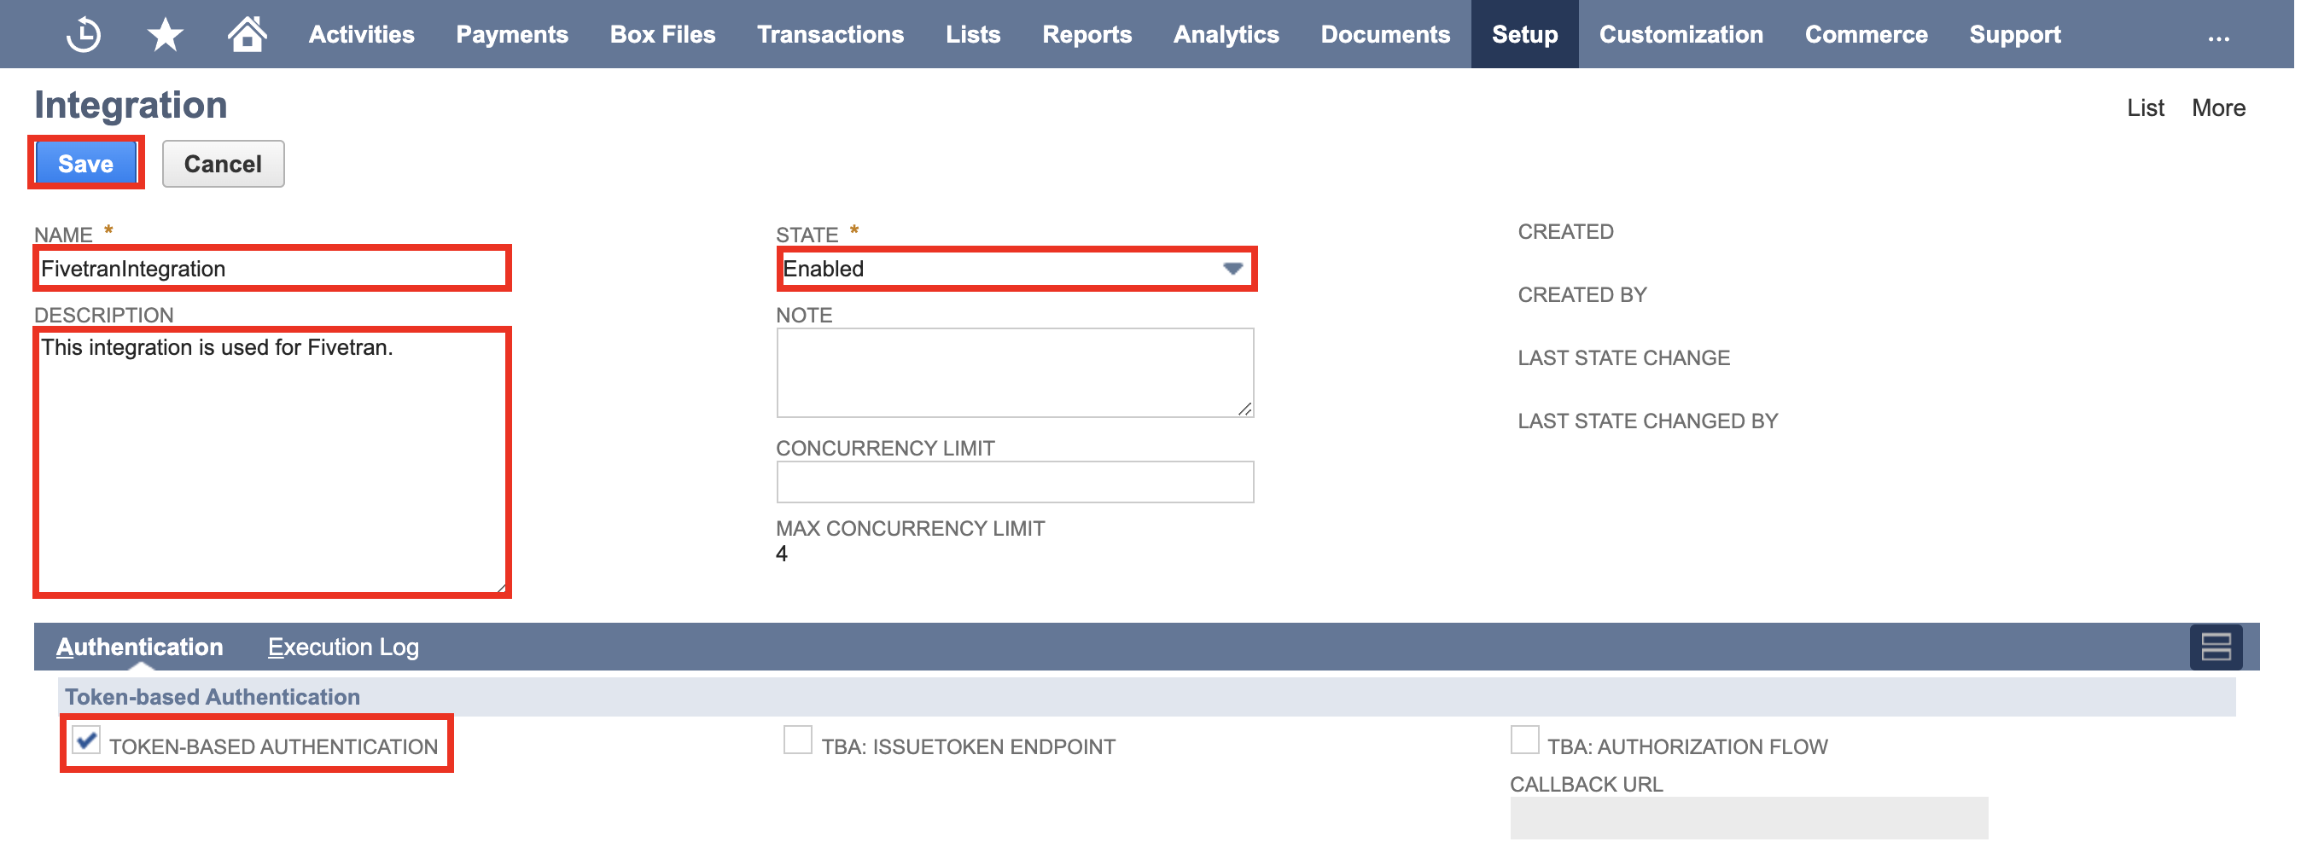Check TBA: Authorization Flow checkbox
This screenshot has height=865, width=2301.
pos(1523,740)
